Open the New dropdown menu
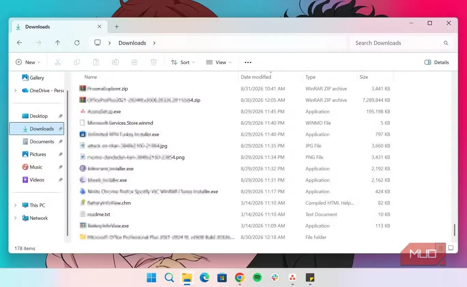This screenshot has width=467, height=287. click(28, 62)
